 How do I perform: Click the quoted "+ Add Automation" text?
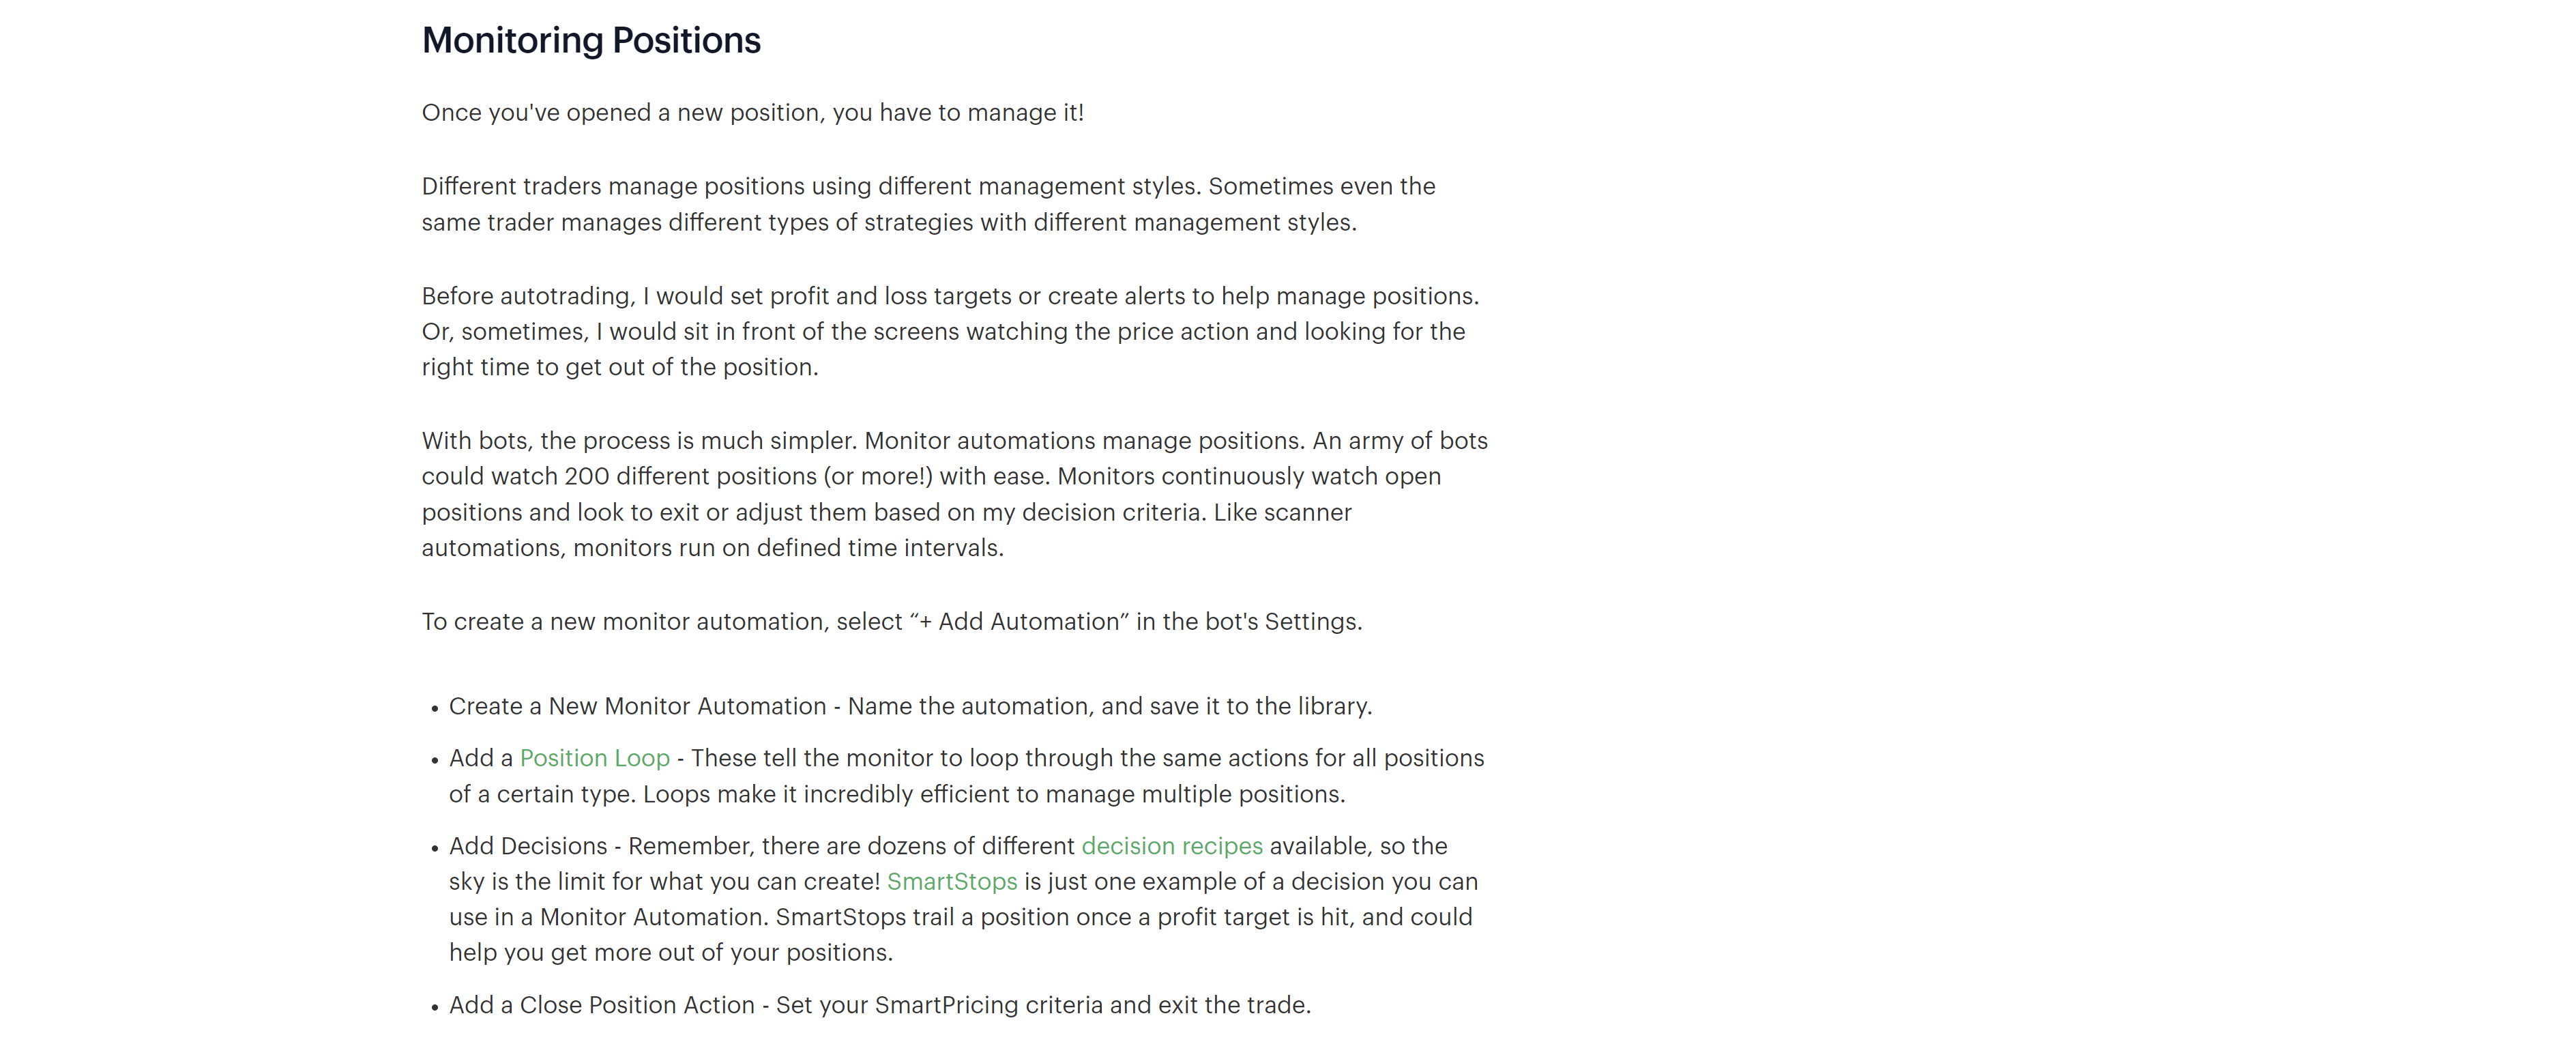1018,622
